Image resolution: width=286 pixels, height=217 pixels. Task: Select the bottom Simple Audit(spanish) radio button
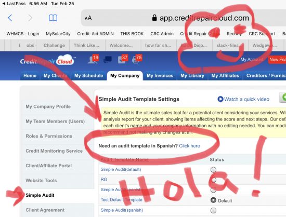point(213,210)
